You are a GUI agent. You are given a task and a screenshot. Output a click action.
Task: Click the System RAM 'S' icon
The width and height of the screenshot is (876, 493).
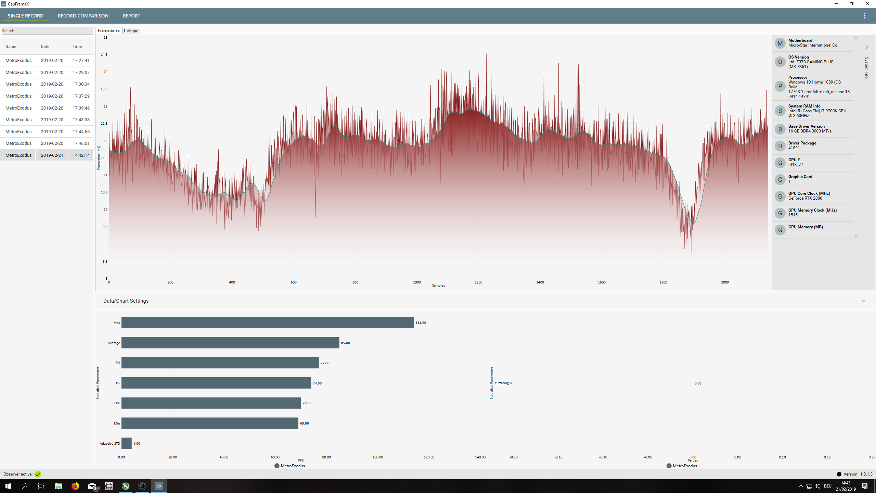pyautogui.click(x=780, y=111)
